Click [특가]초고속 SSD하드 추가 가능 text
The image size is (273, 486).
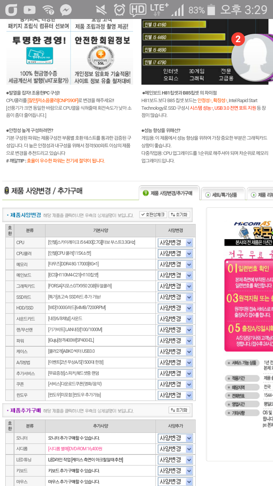(74, 297)
